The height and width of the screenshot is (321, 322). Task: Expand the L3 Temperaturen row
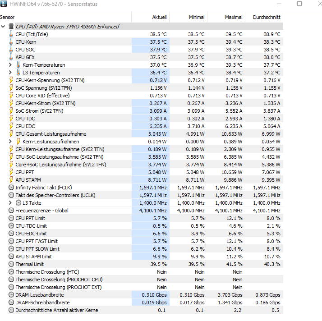(x=10, y=73)
